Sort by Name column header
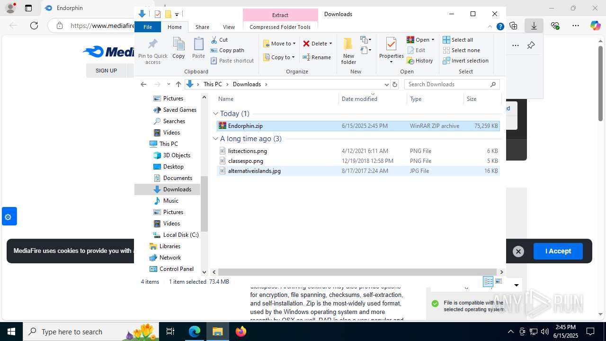 pyautogui.click(x=277, y=99)
